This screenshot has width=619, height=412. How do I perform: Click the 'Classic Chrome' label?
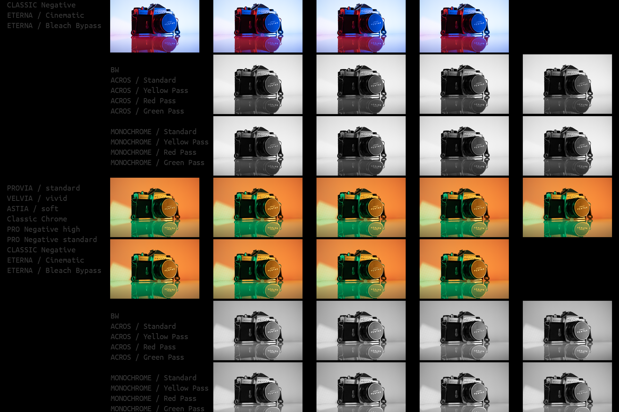coord(37,219)
